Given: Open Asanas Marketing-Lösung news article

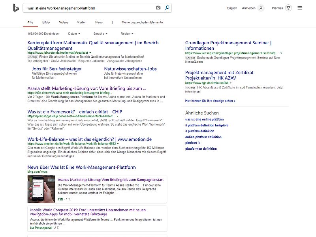Looking at the screenshot, I should click(x=111, y=180).
